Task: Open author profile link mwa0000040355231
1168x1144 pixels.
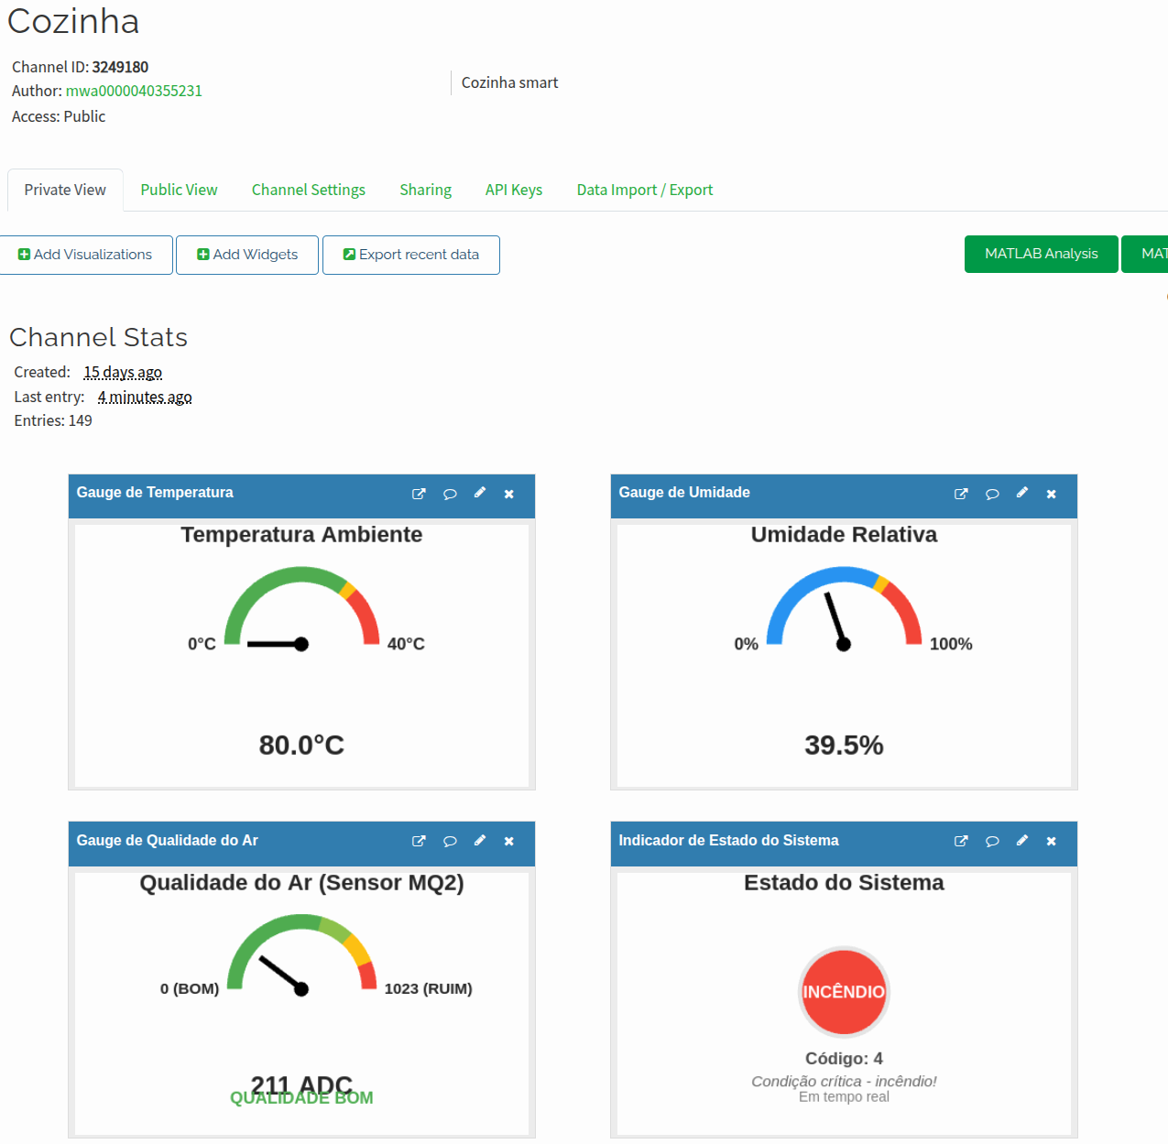Action: coord(134,91)
